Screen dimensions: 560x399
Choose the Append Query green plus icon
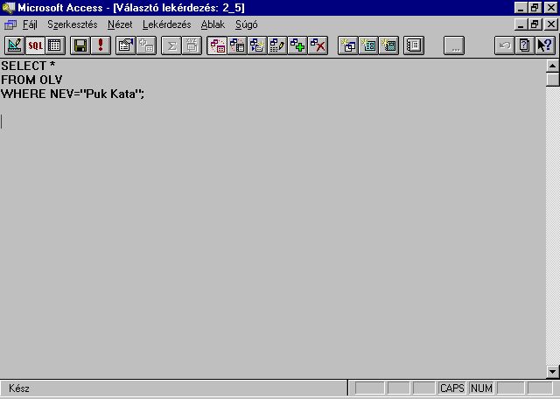pos(297,45)
